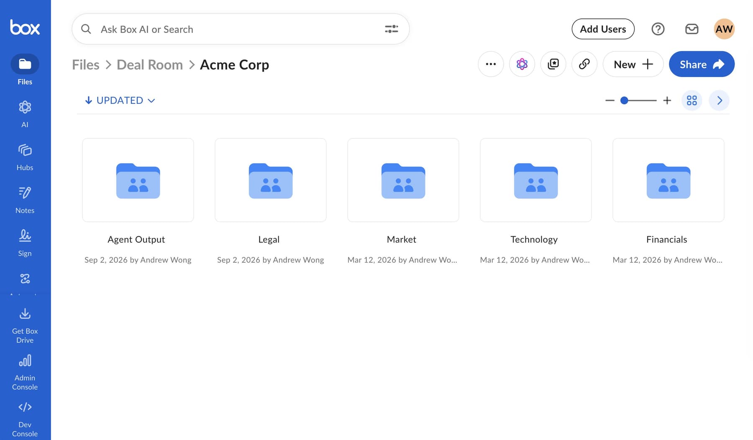Viewport: 753px width, 440px height.
Task: Click the Acme Corp breadcrumb title
Action: tap(234, 64)
